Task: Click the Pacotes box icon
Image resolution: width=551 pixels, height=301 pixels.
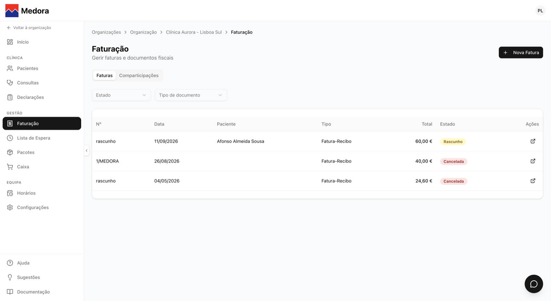Action: [10, 152]
